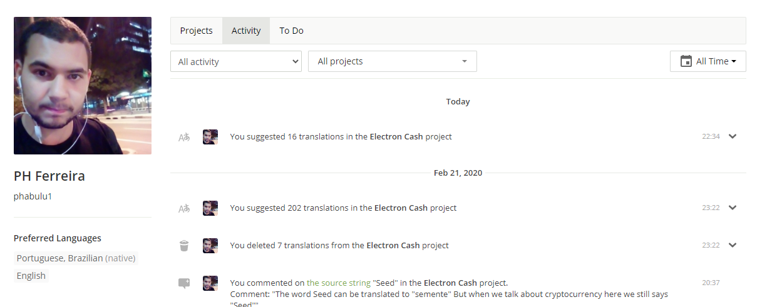Expand the 16 translations activity at 22:34
The image size is (777, 307).
733,136
